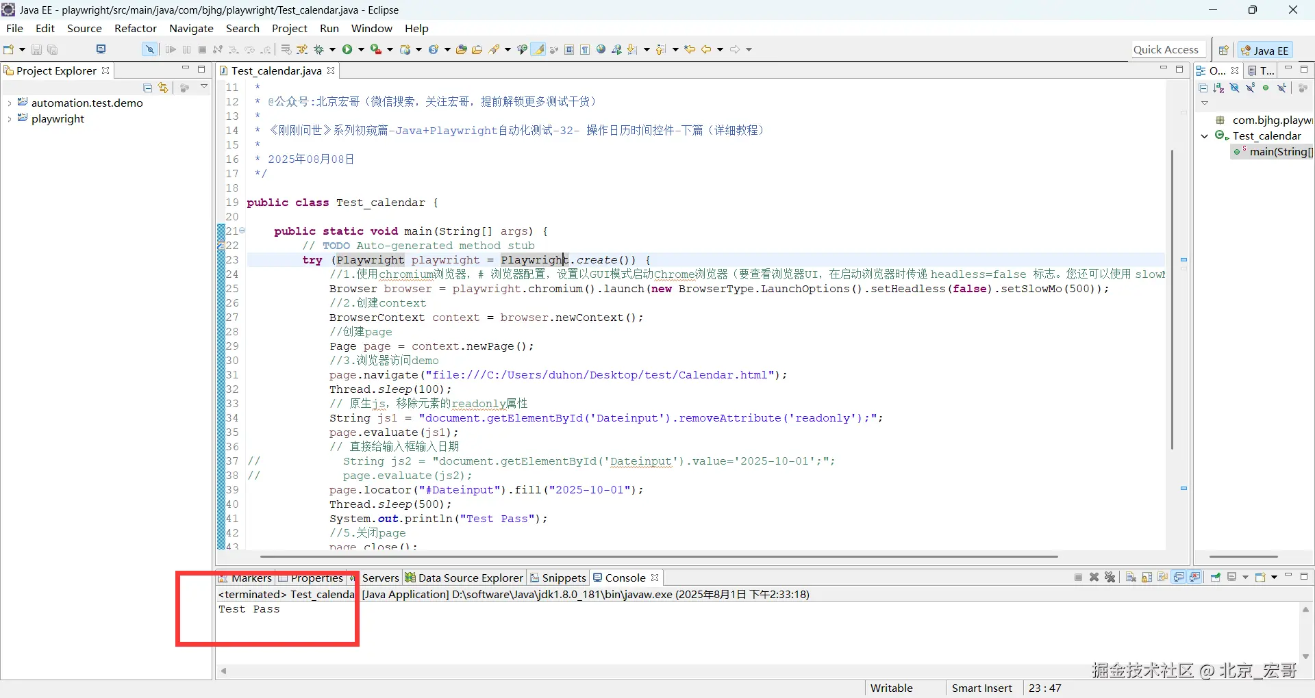This screenshot has width=1315, height=698.
Task: Open the Refactor menu
Action: click(x=136, y=28)
